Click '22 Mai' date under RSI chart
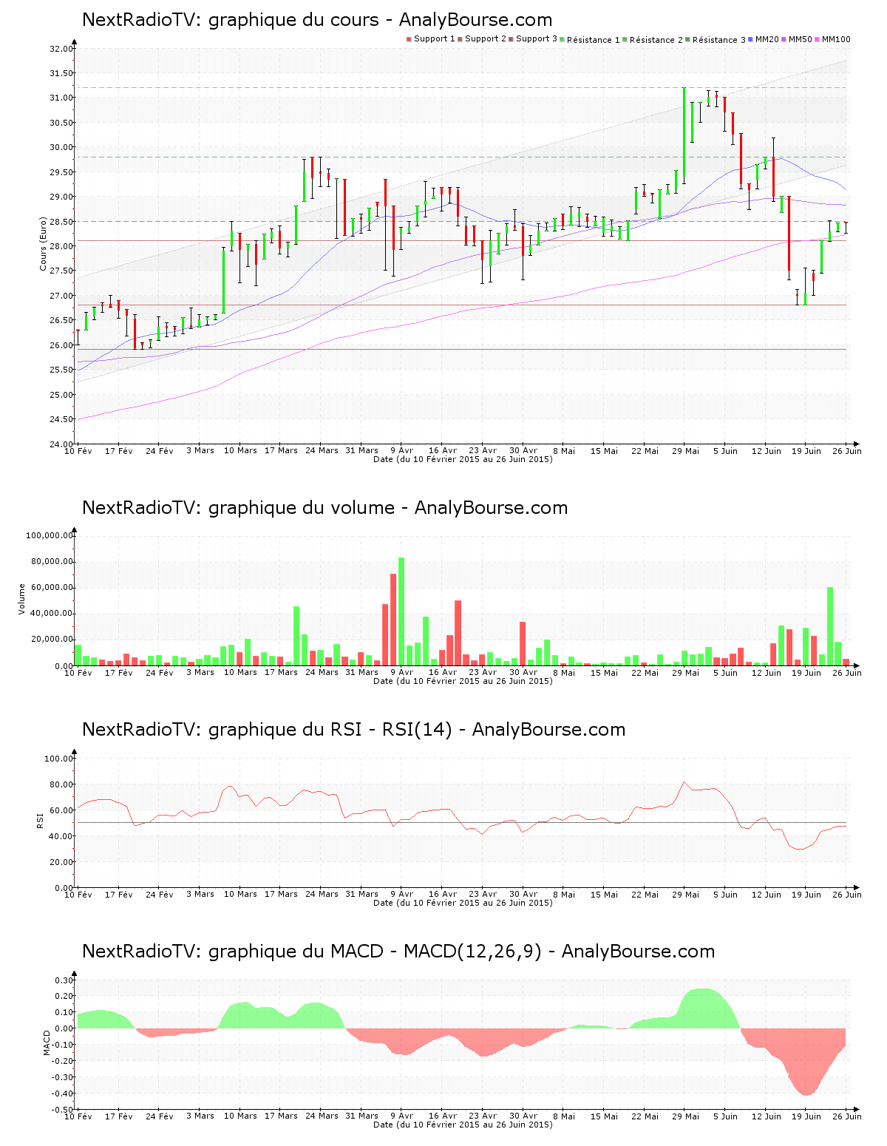This screenshot has width=887, height=1146. (x=645, y=894)
